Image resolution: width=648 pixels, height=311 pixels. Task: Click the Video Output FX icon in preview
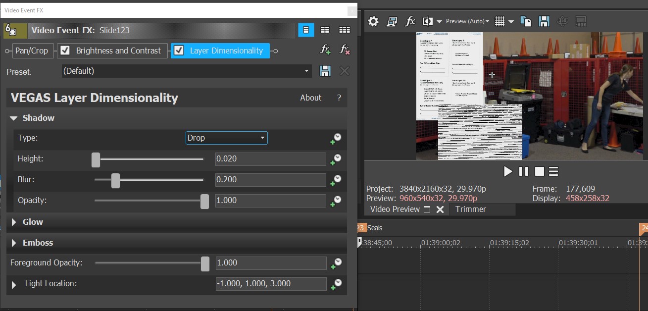click(410, 21)
